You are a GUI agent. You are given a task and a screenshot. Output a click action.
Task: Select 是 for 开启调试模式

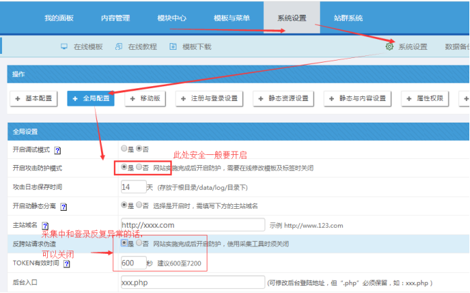tap(124, 148)
